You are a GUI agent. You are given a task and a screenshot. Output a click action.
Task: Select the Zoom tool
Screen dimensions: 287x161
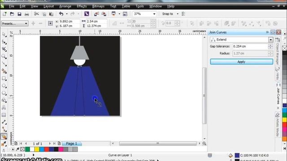(x=4, y=56)
